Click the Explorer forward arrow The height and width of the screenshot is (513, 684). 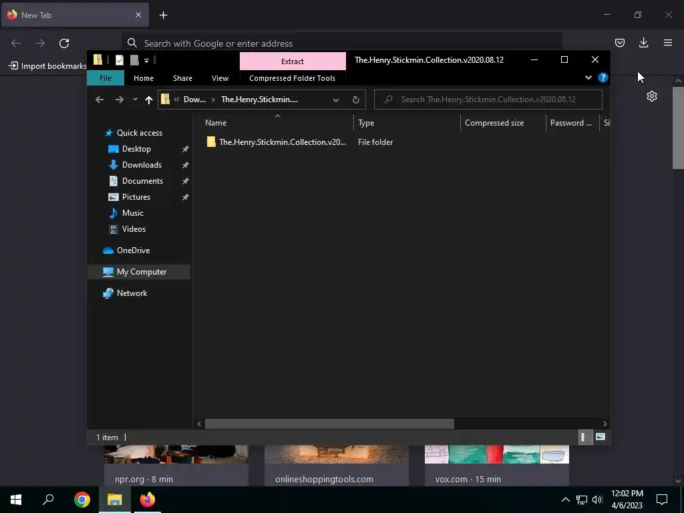(119, 100)
